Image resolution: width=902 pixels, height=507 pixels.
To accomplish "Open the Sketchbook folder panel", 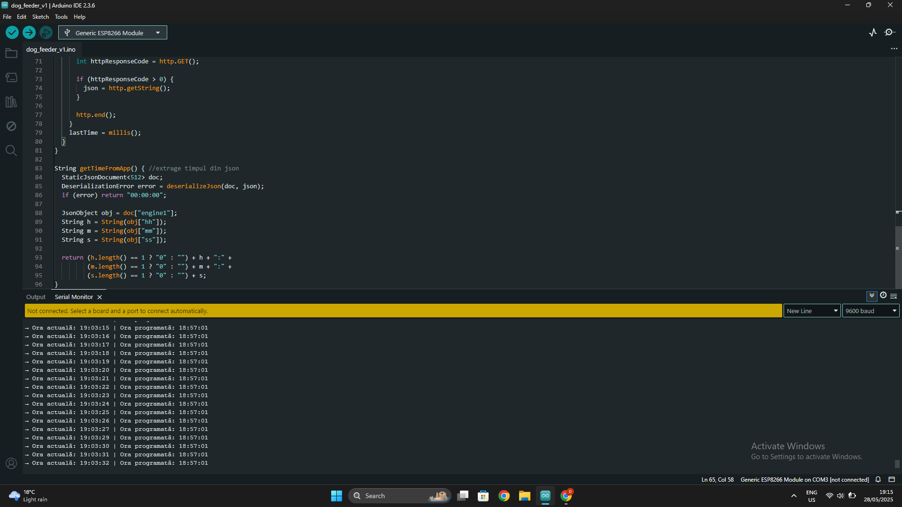I will pyautogui.click(x=11, y=53).
